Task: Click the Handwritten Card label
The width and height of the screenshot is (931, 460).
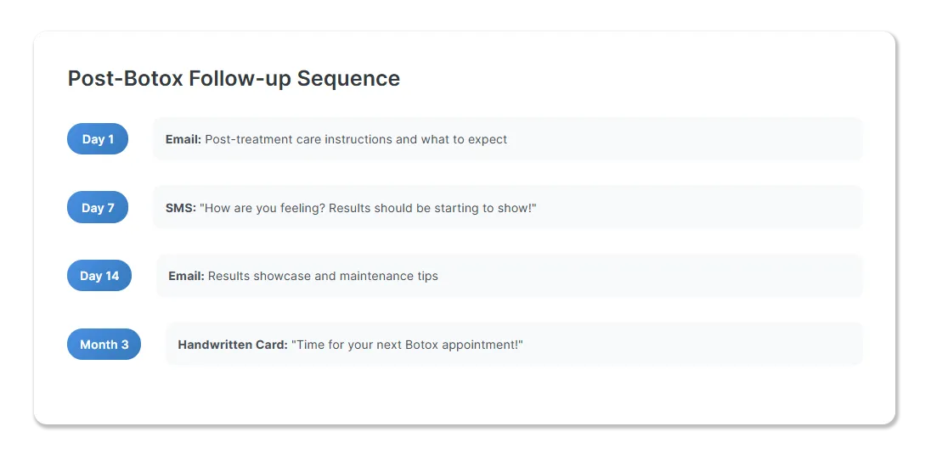Action: (233, 345)
